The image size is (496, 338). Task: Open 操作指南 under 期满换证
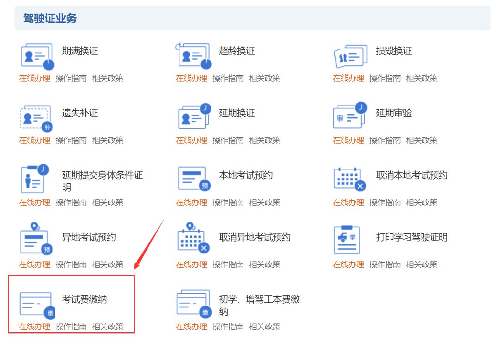click(71, 78)
